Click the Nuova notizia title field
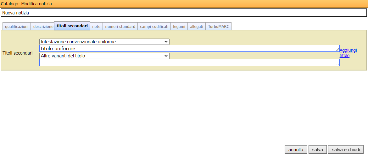 point(184,13)
